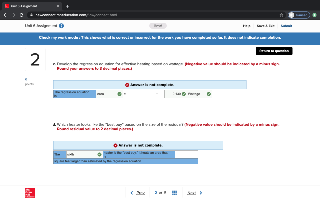
Task: Click the green update arrow icon
Action: 315,15
